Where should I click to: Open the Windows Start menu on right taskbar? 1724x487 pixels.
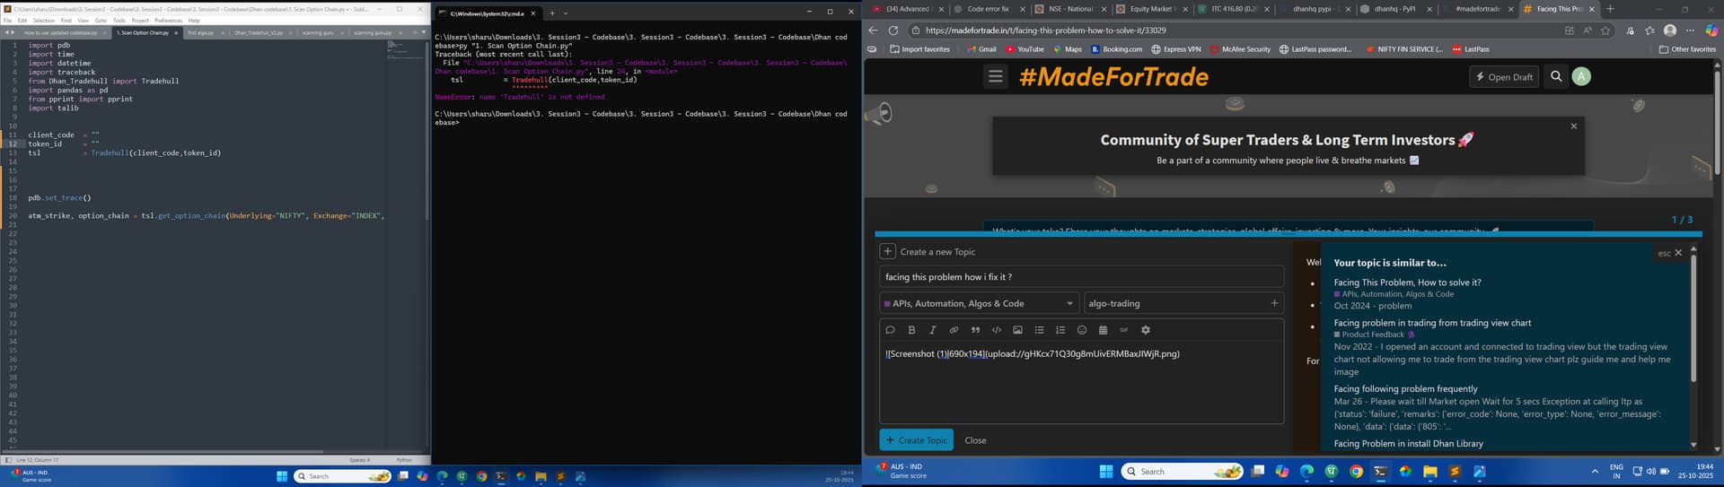(1106, 472)
